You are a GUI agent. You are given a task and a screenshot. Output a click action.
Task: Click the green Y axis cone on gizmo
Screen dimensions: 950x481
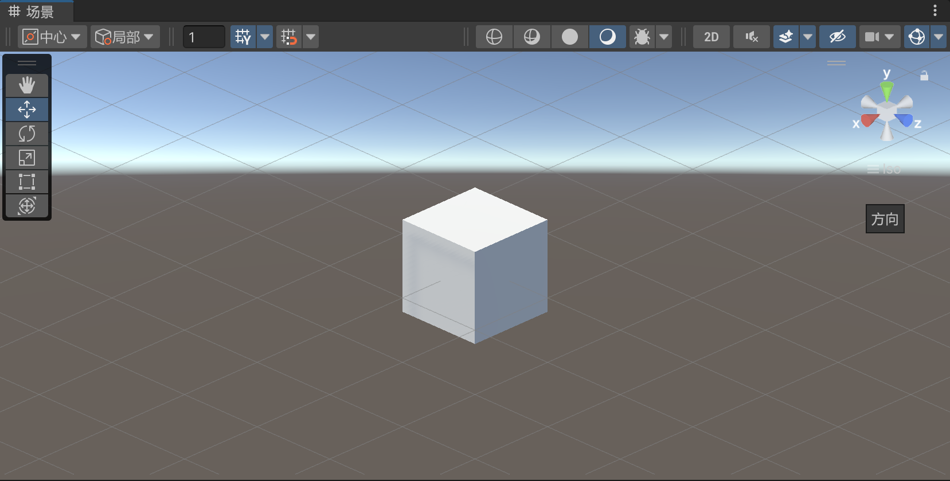[x=887, y=91]
